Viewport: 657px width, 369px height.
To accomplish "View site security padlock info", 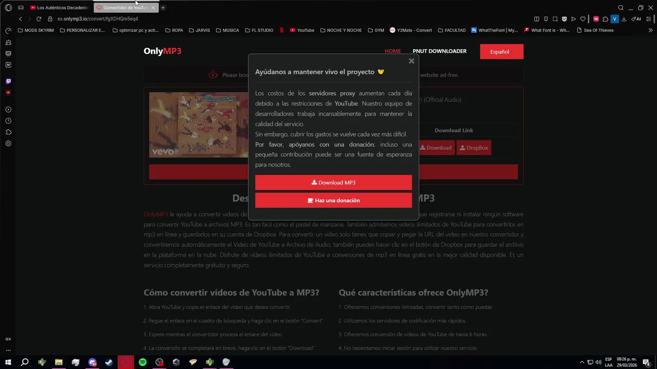I will pos(50,19).
